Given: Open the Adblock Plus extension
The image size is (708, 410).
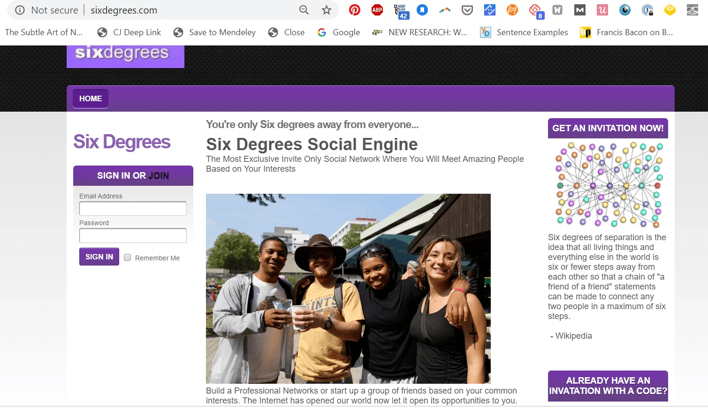Looking at the screenshot, I should 377,10.
